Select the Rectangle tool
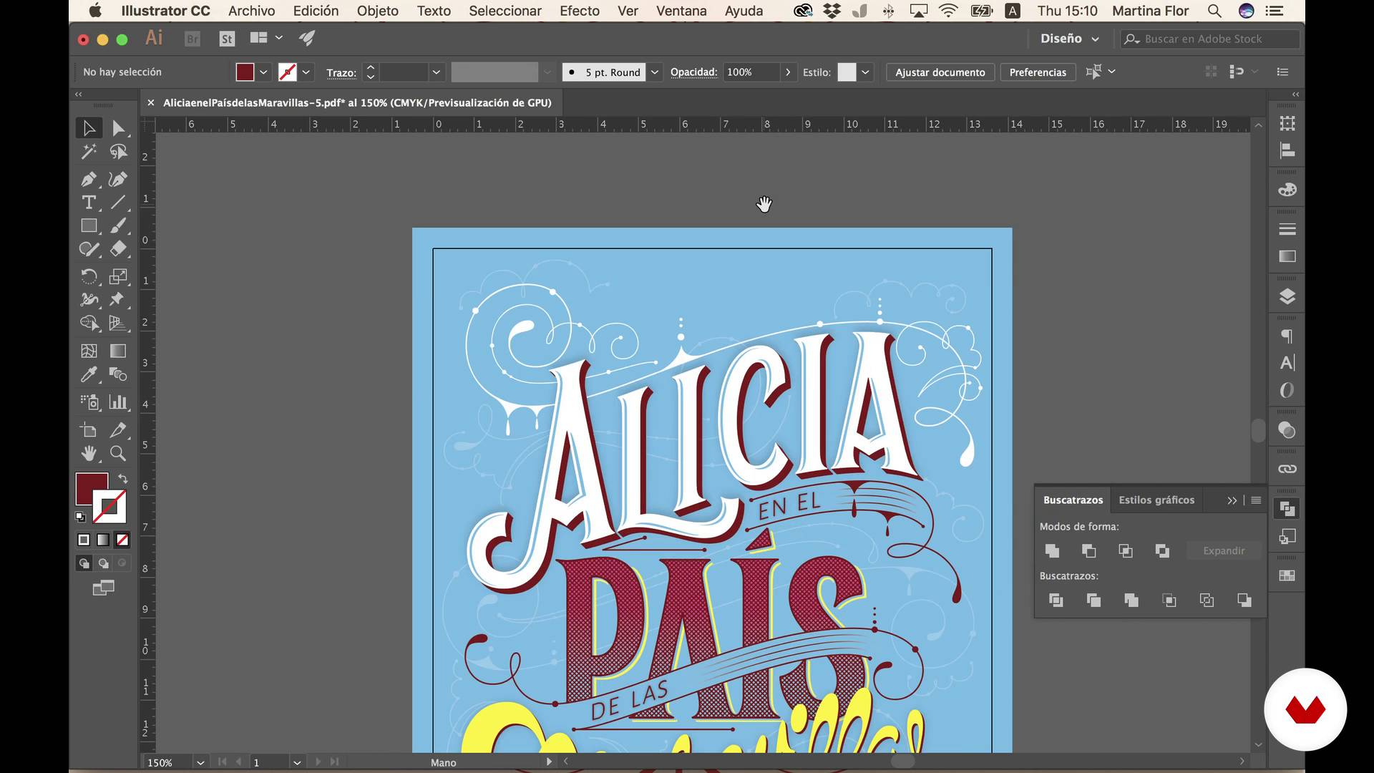 tap(89, 226)
